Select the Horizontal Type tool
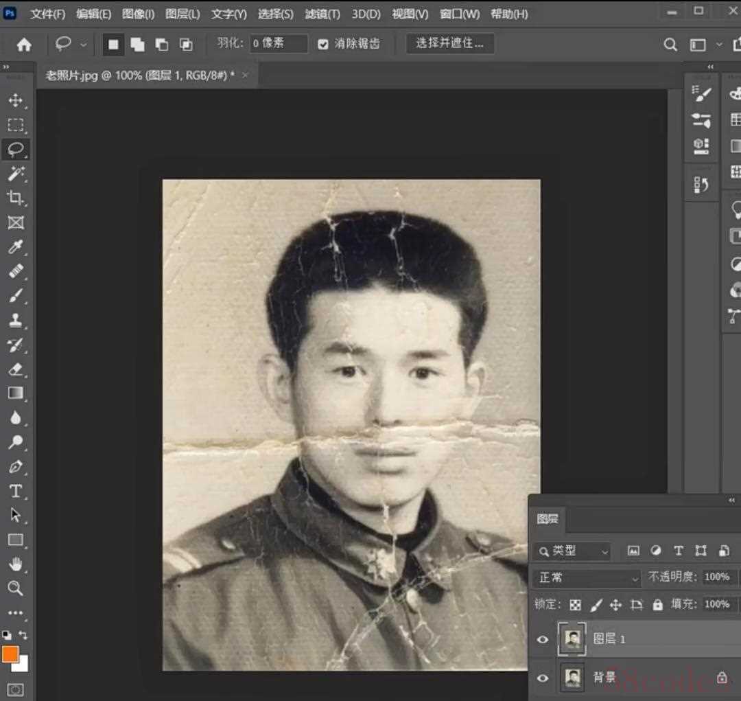 point(15,491)
